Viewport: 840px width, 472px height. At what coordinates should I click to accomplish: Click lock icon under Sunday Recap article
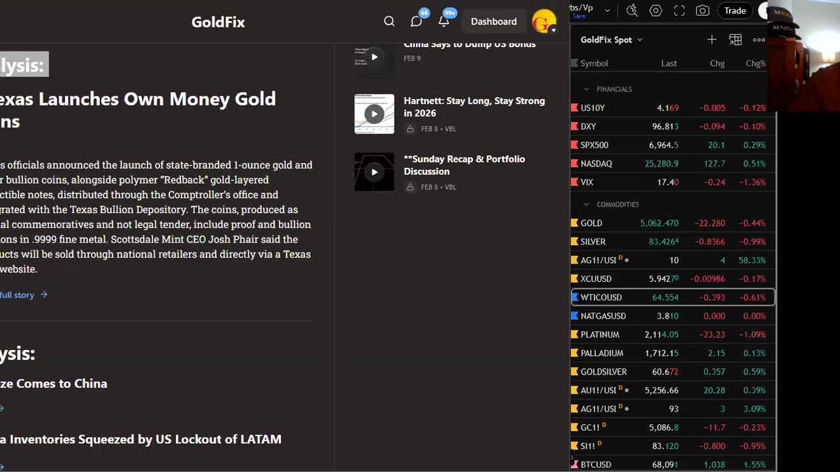coord(410,187)
